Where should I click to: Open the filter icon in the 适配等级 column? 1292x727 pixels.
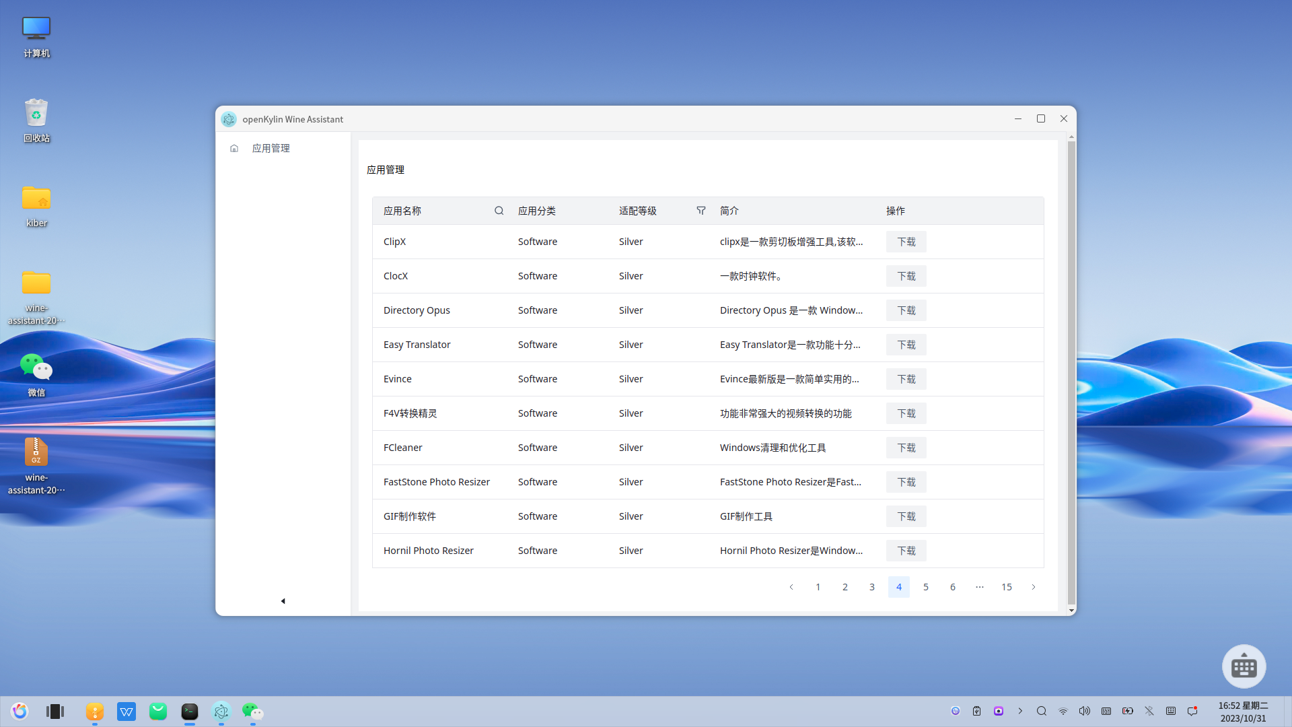coord(701,211)
